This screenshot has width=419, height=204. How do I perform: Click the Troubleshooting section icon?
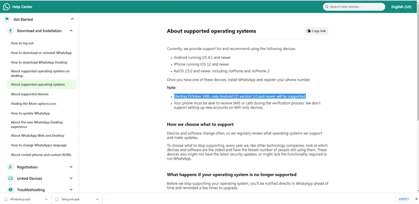(x=10, y=189)
